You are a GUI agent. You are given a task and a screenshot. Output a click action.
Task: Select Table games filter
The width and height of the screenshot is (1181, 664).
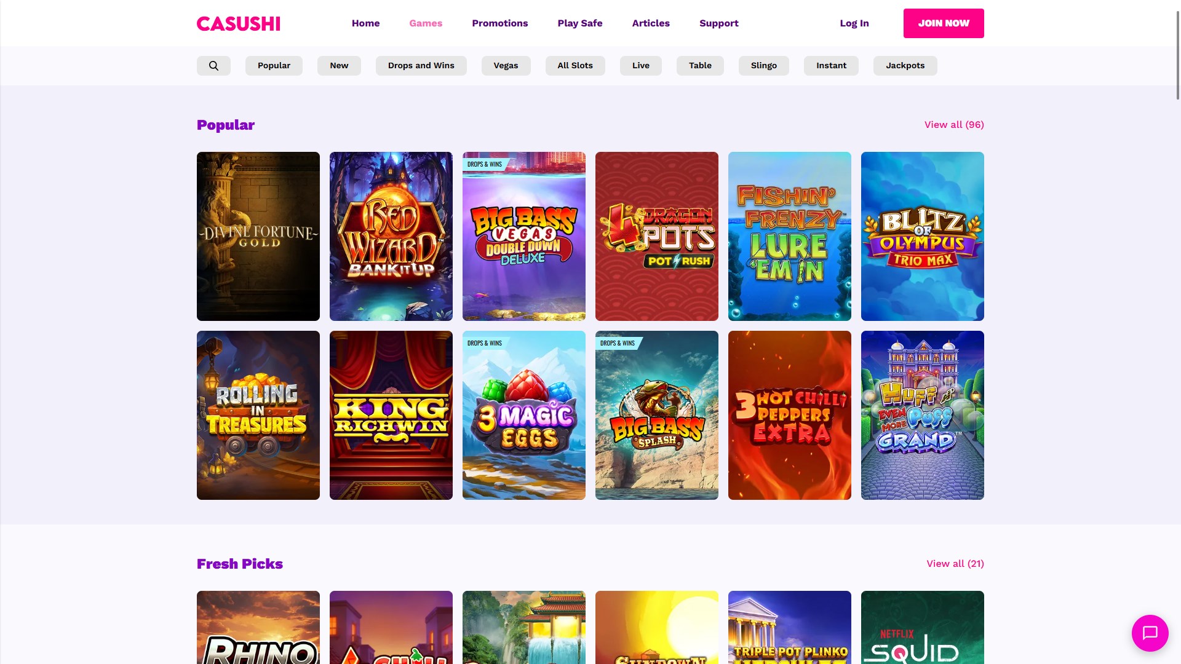pyautogui.click(x=700, y=66)
